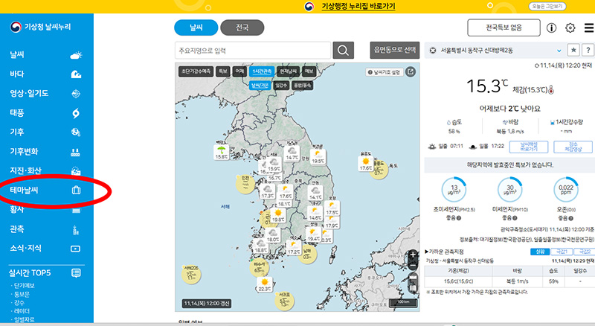Screen dimensions: 595x326
Task: Click the star favorite button
Action: 573,50
